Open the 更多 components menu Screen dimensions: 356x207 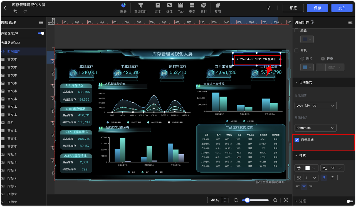tap(192, 8)
